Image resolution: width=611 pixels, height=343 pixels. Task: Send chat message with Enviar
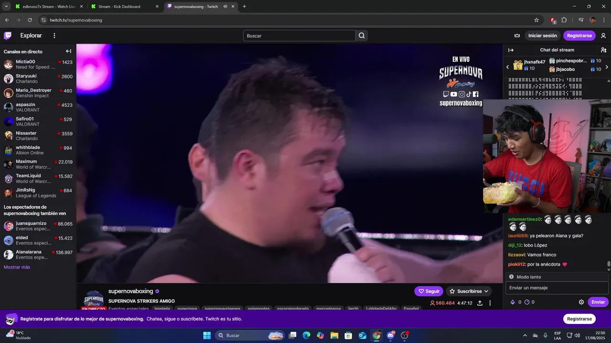[x=598, y=302]
